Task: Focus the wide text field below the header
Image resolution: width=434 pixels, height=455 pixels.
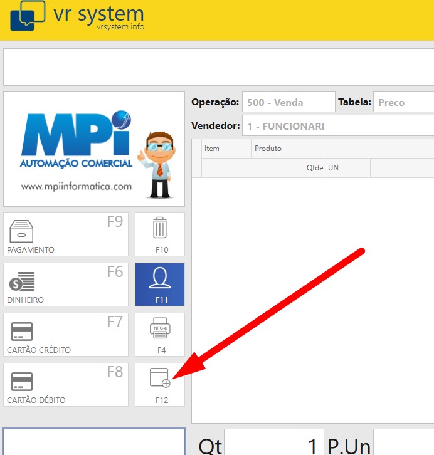Action: (218, 67)
